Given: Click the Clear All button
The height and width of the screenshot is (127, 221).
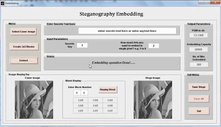Looking at the screenshot, I should [199, 99].
